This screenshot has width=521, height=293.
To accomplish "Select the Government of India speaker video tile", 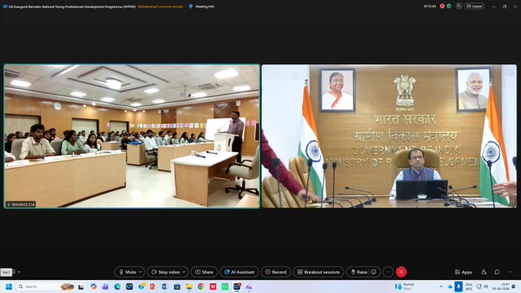I will click(x=389, y=136).
